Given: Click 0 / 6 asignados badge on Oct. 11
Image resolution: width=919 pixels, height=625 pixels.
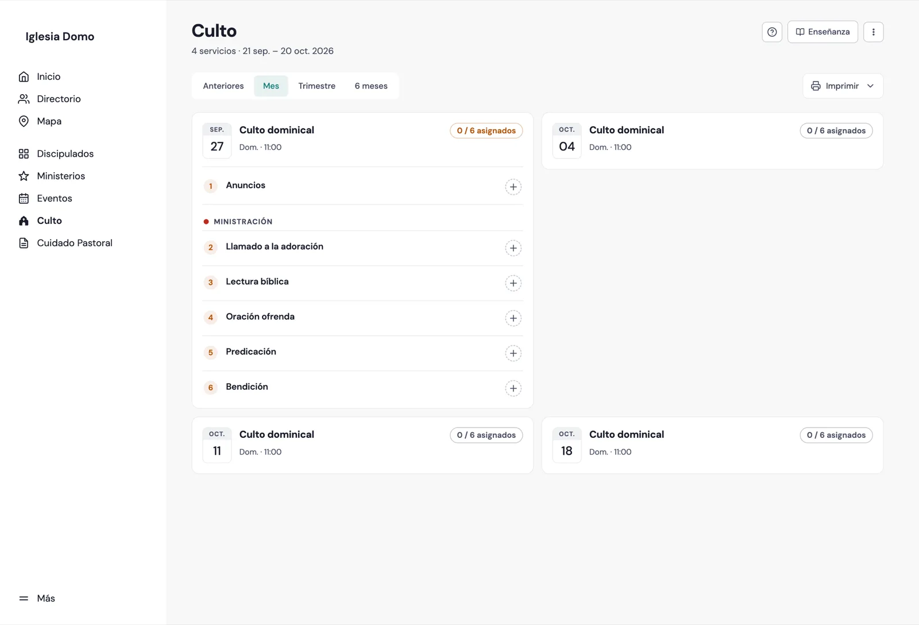Looking at the screenshot, I should (486, 435).
